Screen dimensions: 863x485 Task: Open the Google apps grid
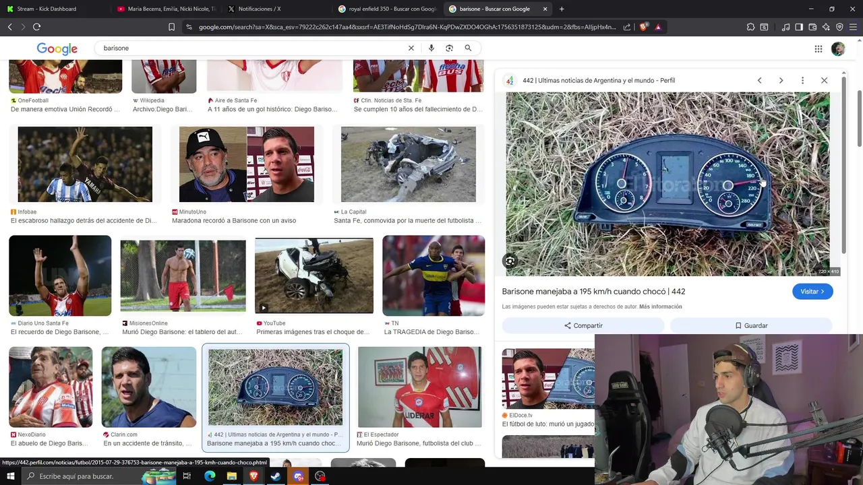coord(819,48)
